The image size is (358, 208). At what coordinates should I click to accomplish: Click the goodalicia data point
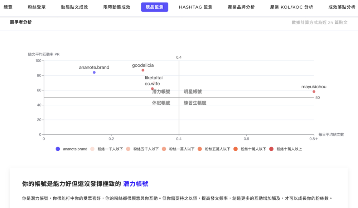click(x=143, y=70)
